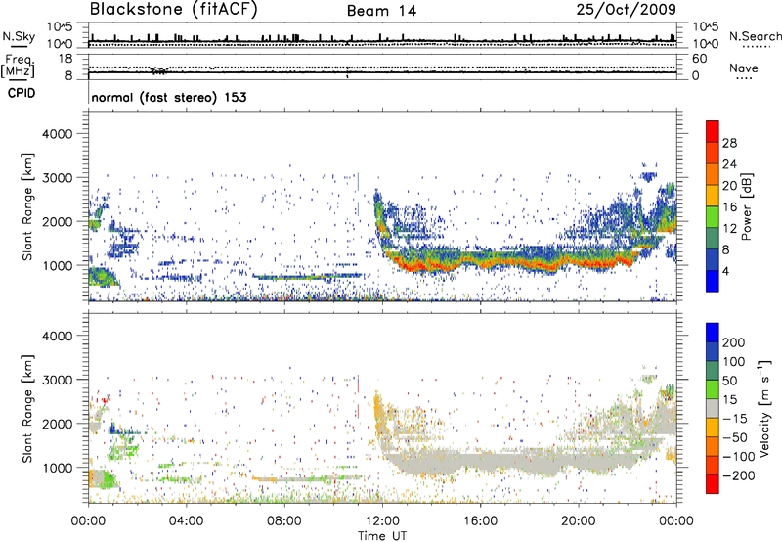The image size is (782, 542).
Task: Click the 'Time UT' axis title
Action: click(382, 536)
